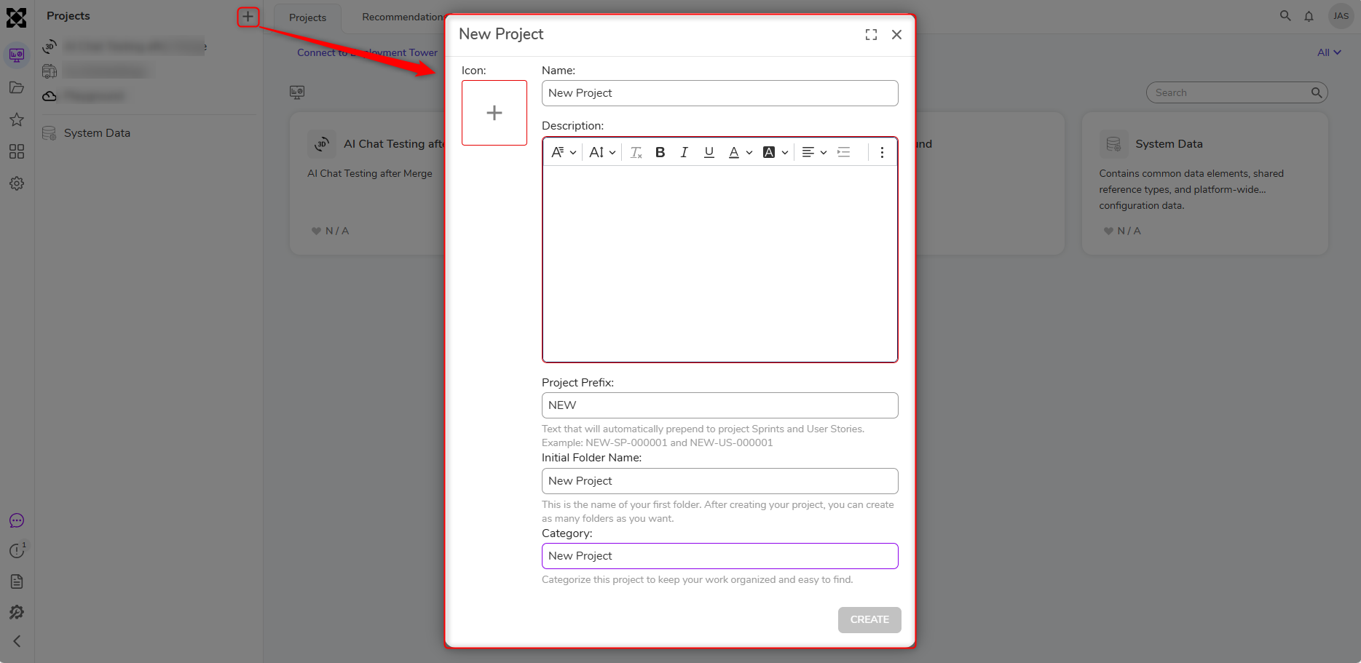Expand the All filter dropdown
This screenshot has height=663, width=1361.
1329,52
